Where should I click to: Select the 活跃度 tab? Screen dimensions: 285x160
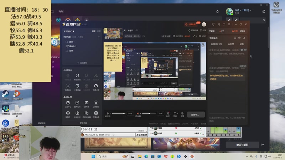pos(230,44)
